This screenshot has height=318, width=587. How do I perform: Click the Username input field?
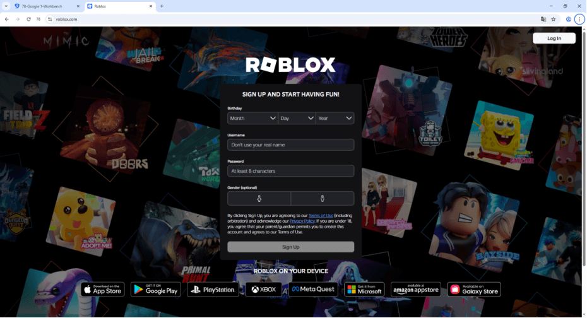pos(291,144)
